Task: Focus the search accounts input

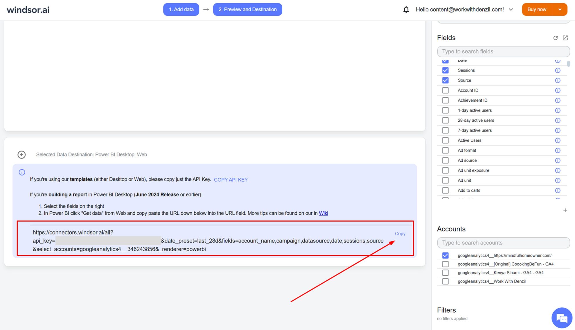Action: pos(503,243)
